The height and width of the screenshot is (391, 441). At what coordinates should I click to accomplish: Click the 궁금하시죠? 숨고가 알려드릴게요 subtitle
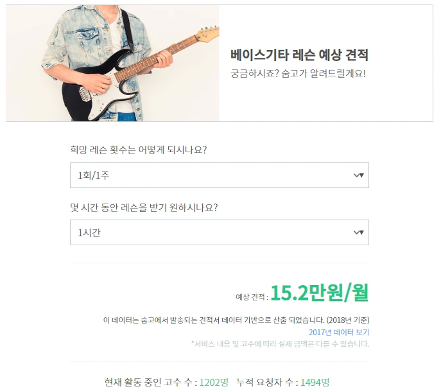298,73
